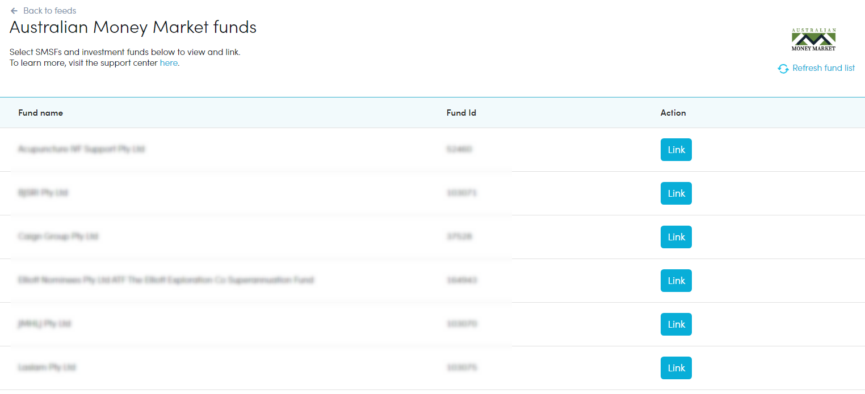This screenshot has width=865, height=394.
Task: Click the Acupuncture IVF Support Pty Ltd name
Action: (81, 149)
